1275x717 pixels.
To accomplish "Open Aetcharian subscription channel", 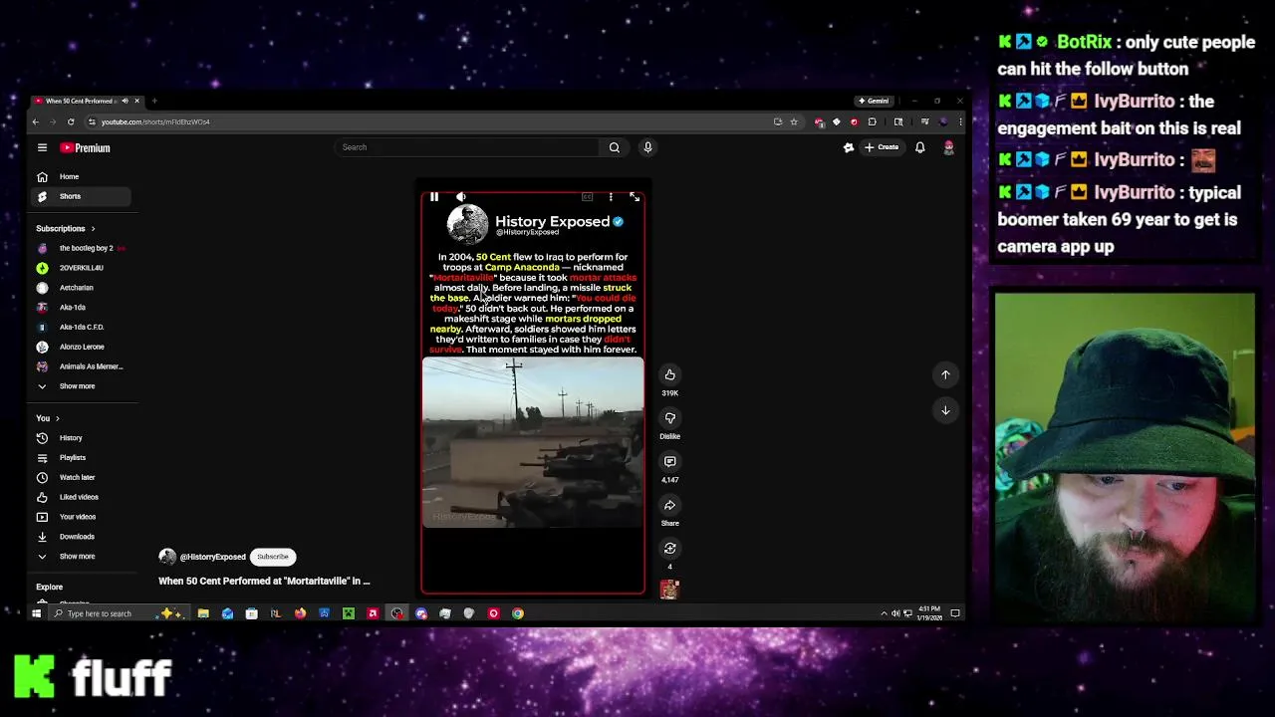I will point(80,288).
